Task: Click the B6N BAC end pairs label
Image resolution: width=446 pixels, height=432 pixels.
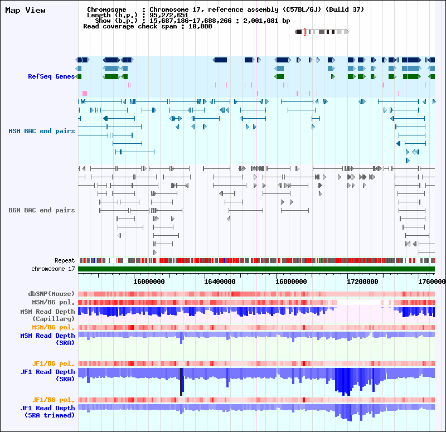Action: pos(42,210)
